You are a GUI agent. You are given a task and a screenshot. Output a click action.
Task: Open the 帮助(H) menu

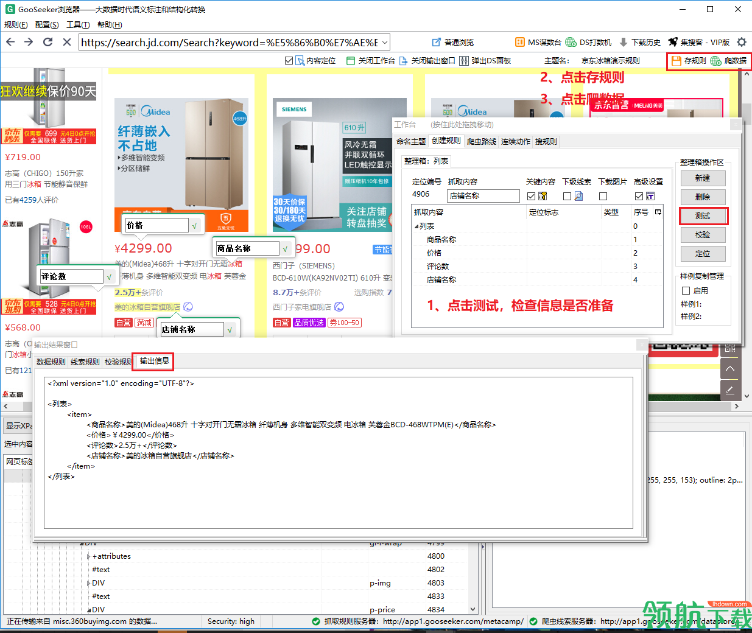110,25
